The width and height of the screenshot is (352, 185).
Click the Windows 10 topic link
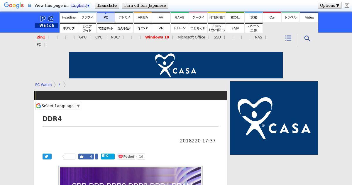[x=157, y=37]
